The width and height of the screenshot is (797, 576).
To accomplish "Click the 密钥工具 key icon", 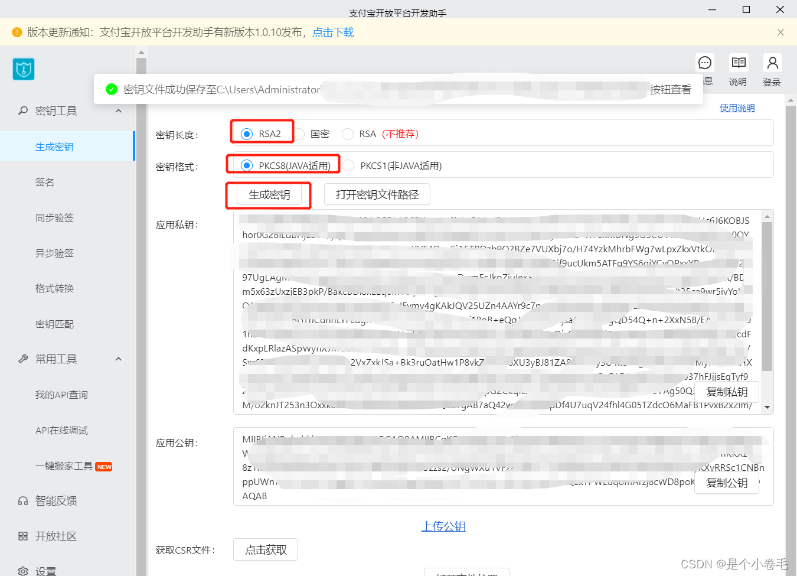I will tap(23, 110).
